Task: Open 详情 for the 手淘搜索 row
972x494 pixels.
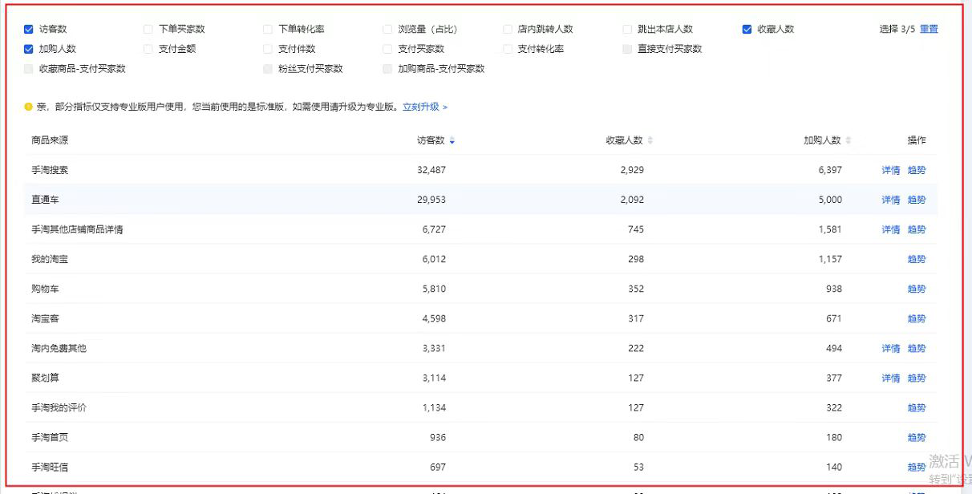Action: pyautogui.click(x=890, y=170)
